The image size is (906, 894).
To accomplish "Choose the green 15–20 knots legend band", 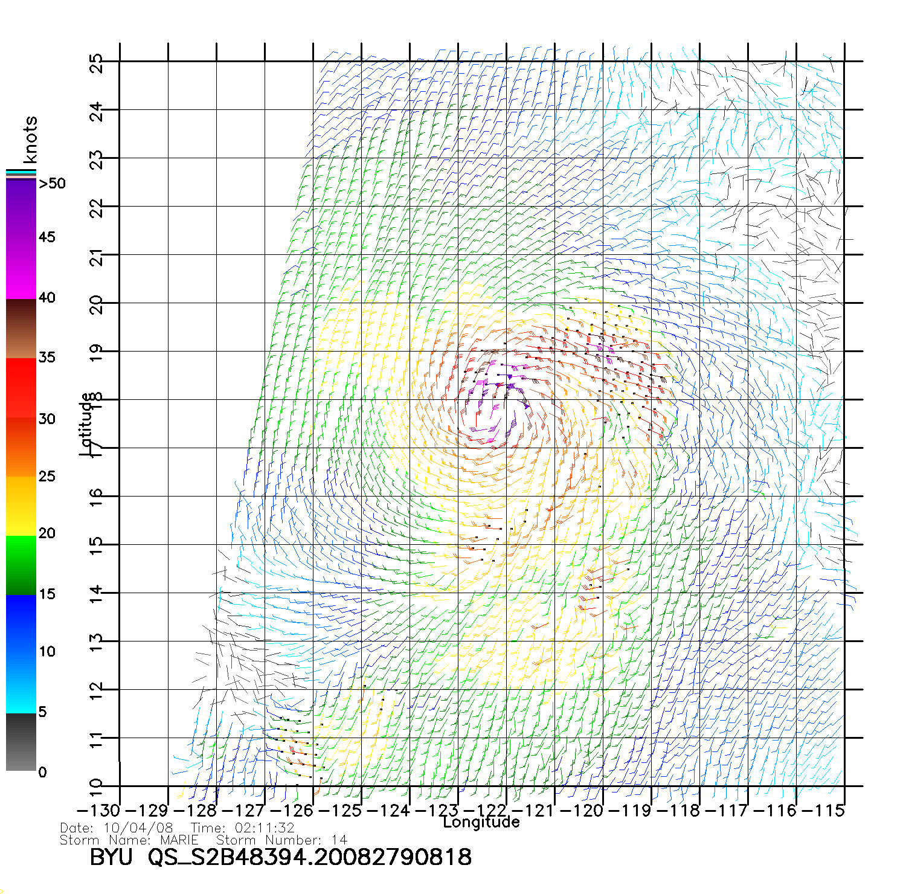I will click(x=21, y=565).
